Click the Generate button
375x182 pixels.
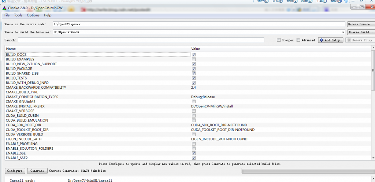point(37,171)
